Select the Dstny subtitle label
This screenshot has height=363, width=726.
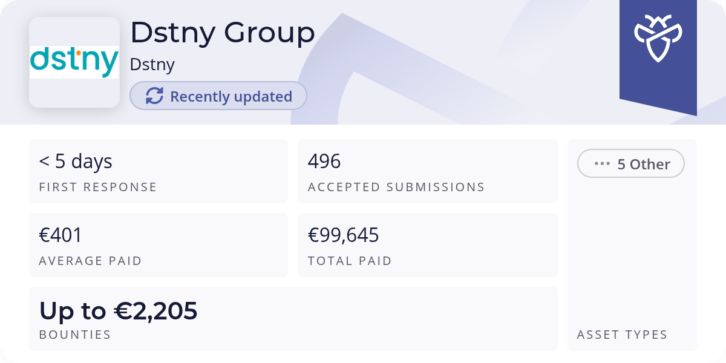pos(152,64)
